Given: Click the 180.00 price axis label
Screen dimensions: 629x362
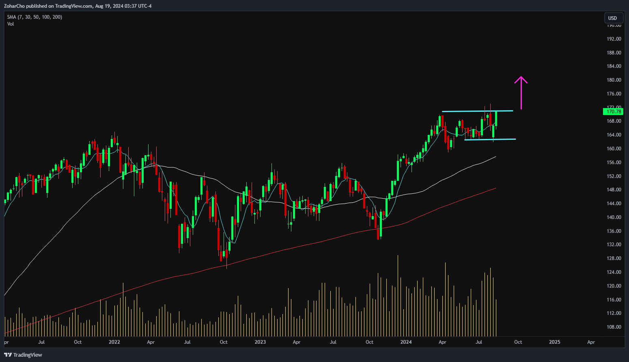Looking at the screenshot, I should pos(614,80).
